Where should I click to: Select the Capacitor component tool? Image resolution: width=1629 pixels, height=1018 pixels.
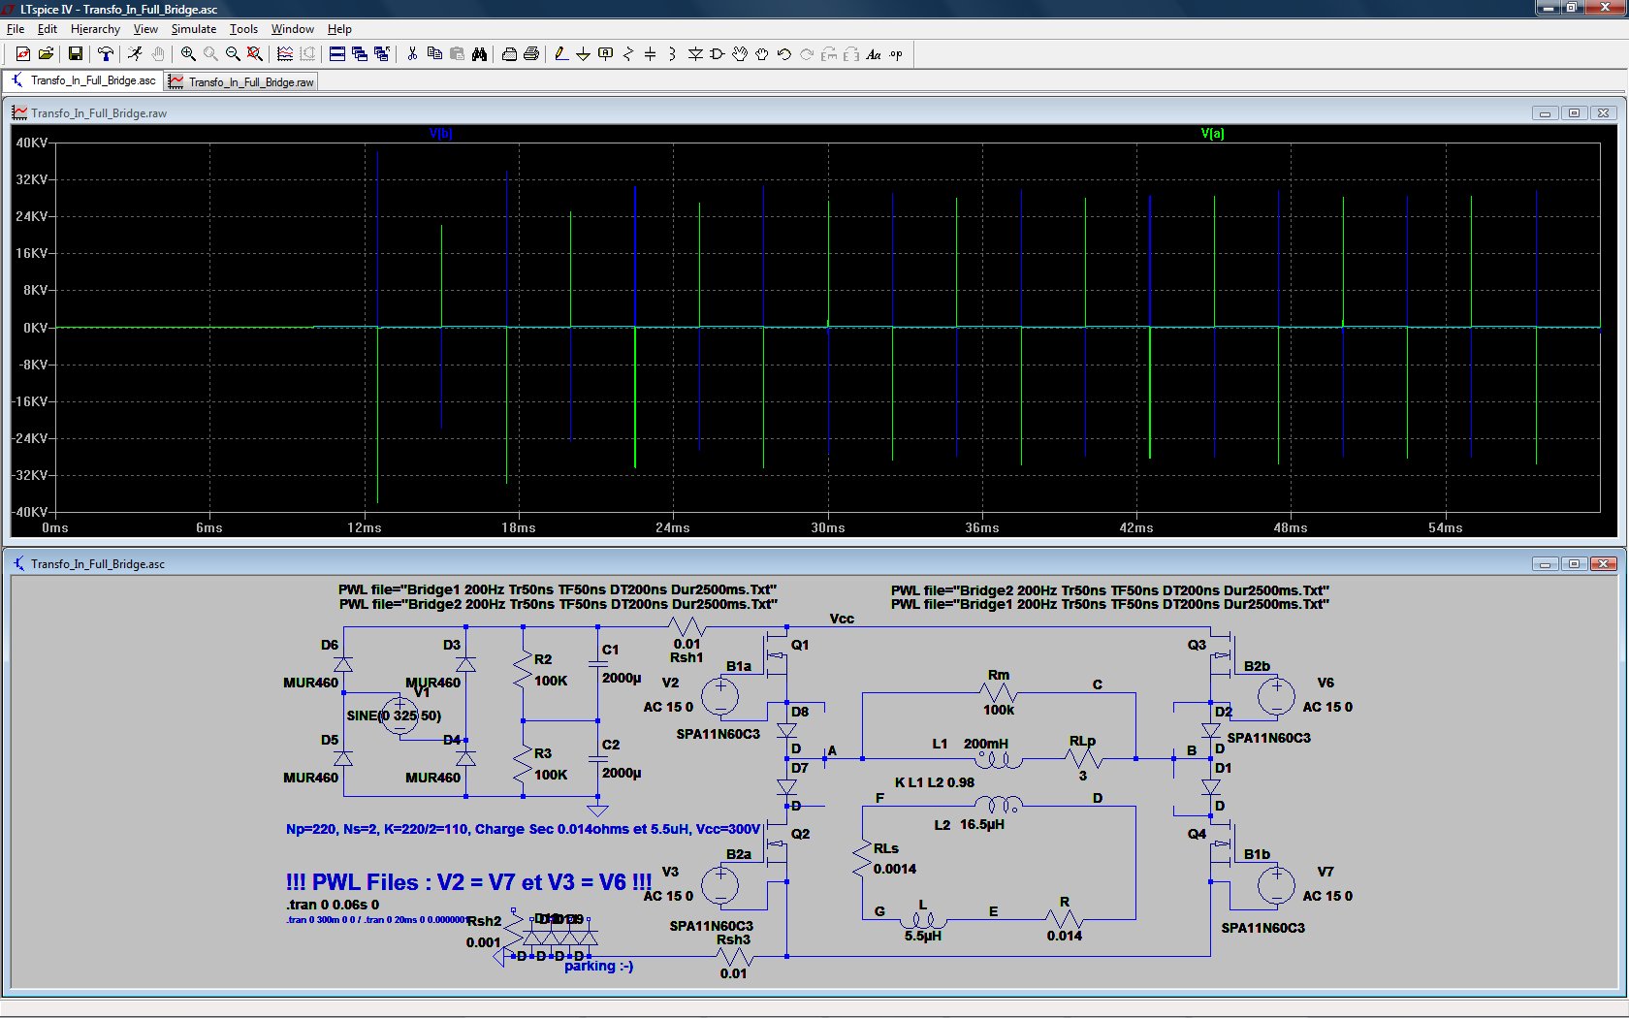tap(650, 54)
